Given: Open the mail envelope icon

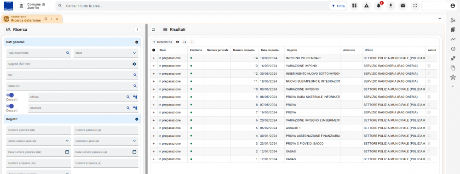Looking at the screenshot, I should pos(403,6).
